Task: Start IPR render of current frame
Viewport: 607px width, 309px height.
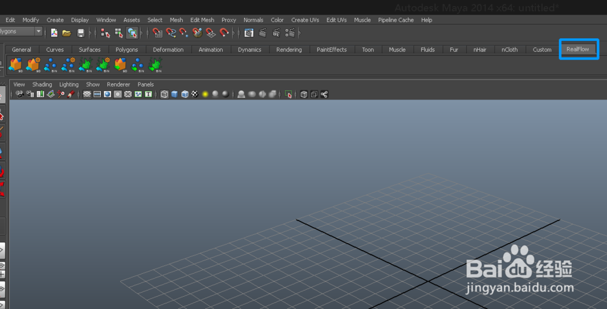Action: pos(276,33)
